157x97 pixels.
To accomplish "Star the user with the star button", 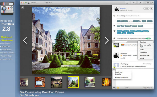I will click(151, 8).
